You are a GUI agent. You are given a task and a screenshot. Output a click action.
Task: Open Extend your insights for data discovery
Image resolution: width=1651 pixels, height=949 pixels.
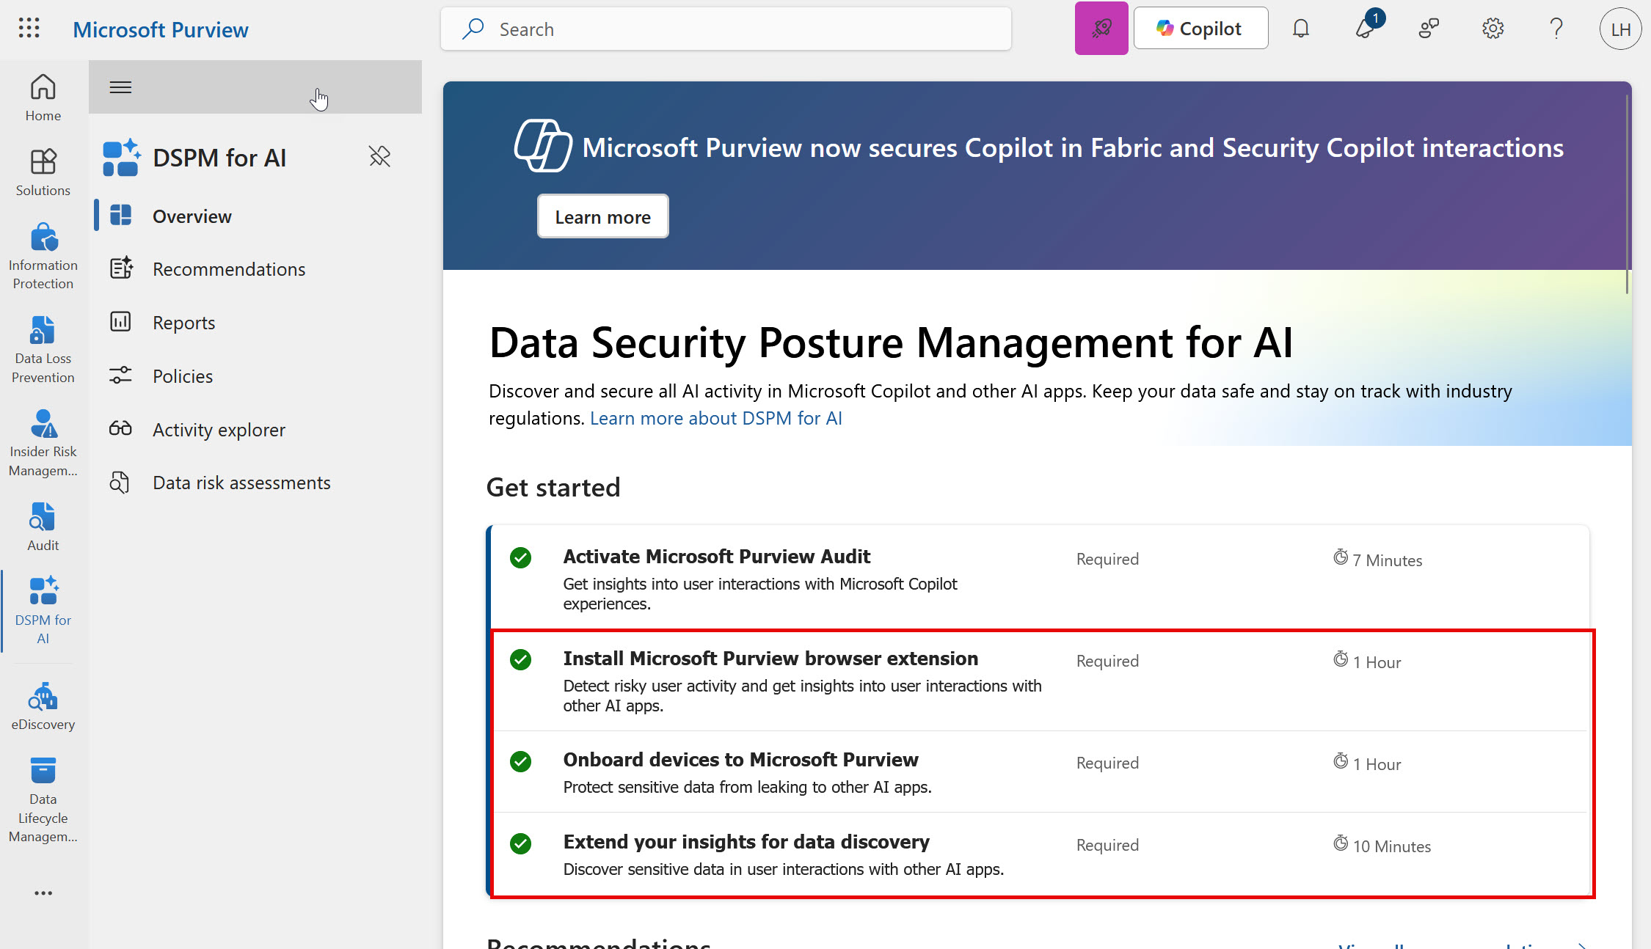point(746,842)
